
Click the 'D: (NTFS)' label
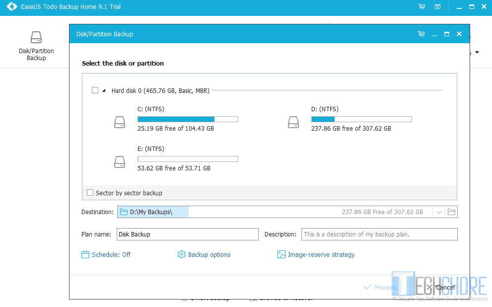(325, 109)
